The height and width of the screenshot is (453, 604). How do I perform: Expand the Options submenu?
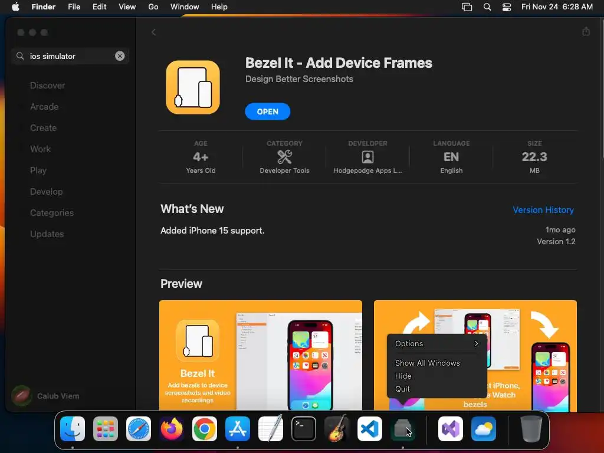point(437,344)
